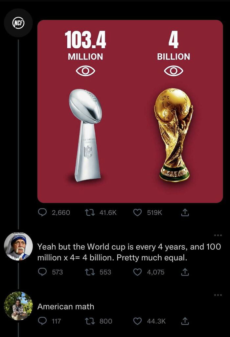230x337 pixels.
Task: Like the World cup math reply
Action: pos(137,272)
